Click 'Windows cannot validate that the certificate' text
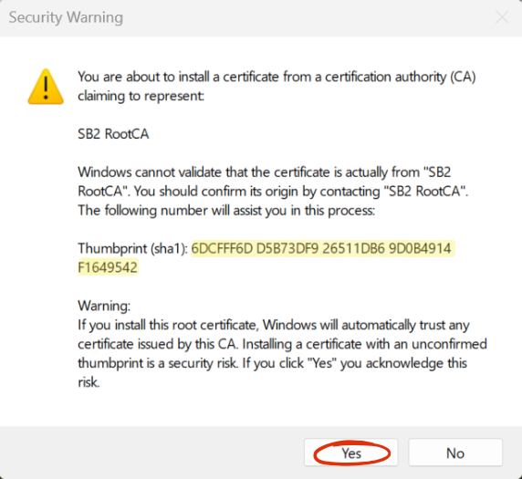The width and height of the screenshot is (522, 479). (x=204, y=172)
